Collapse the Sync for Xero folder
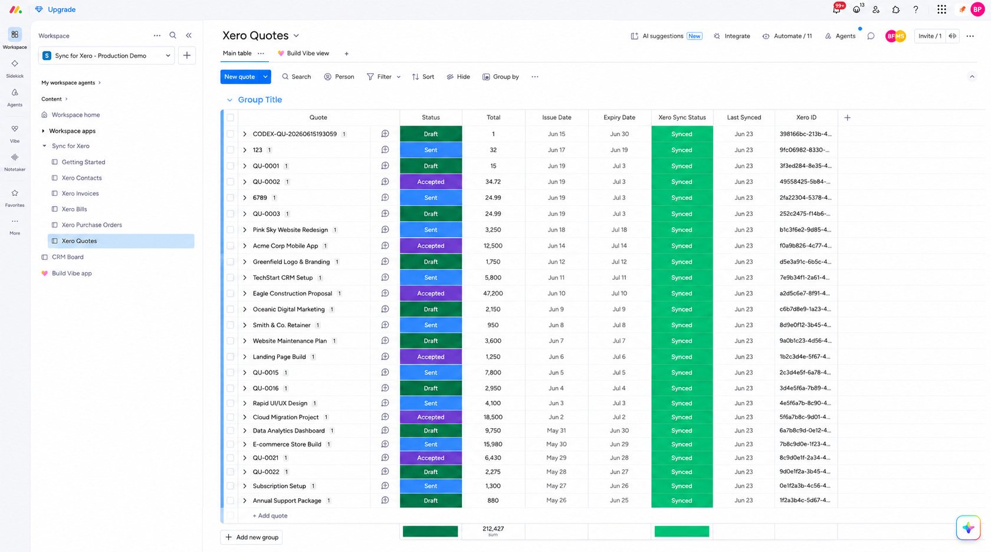991x552 pixels. point(44,146)
